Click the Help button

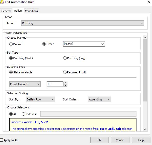[141, 140]
